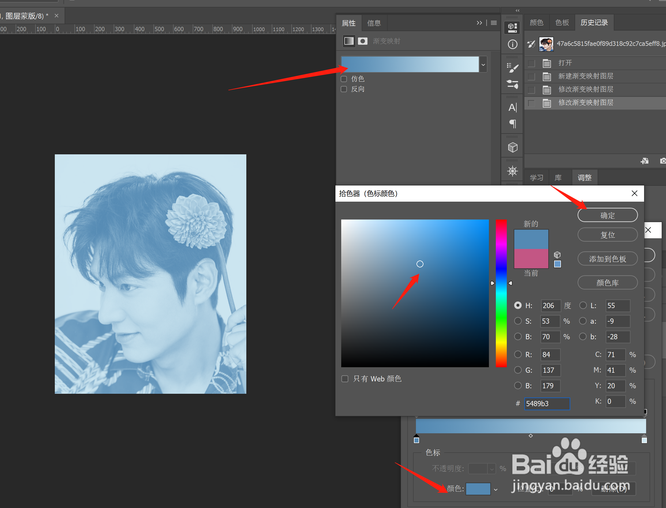Click the 确定 button in color picker
This screenshot has width=666, height=508.
click(607, 215)
